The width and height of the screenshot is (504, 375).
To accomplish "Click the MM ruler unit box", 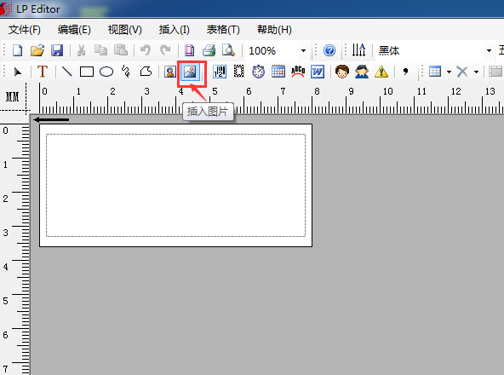I will pos(13,96).
